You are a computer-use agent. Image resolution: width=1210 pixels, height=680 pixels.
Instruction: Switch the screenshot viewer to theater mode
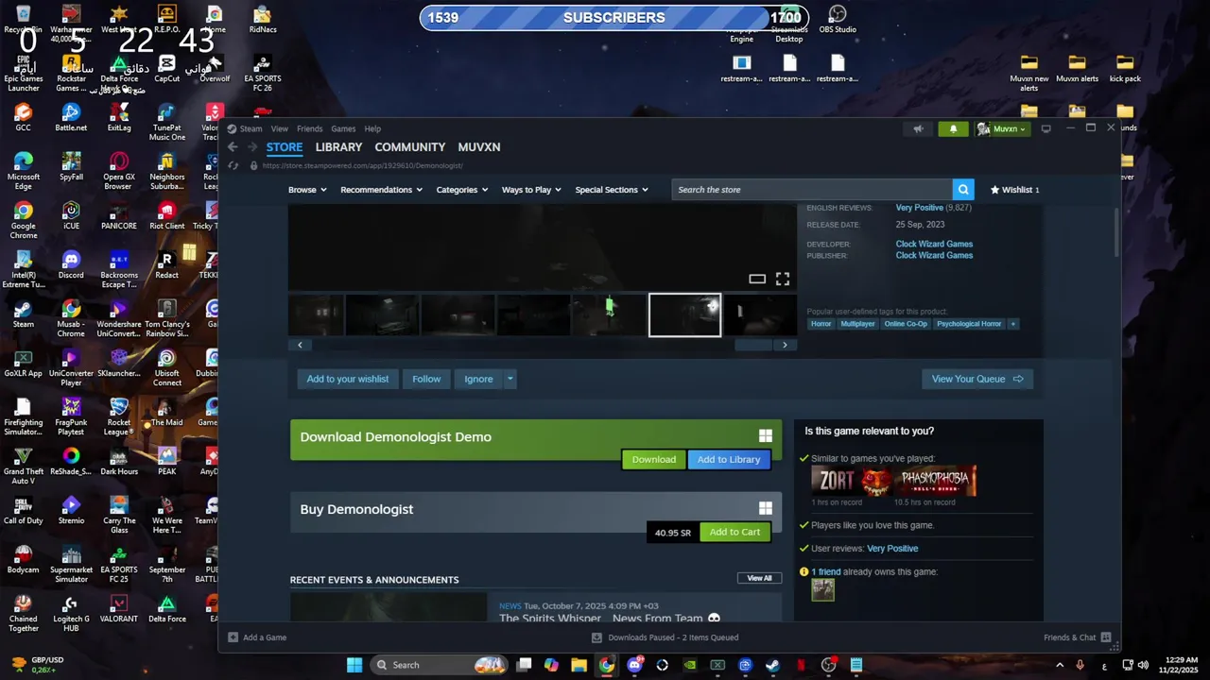pyautogui.click(x=757, y=279)
